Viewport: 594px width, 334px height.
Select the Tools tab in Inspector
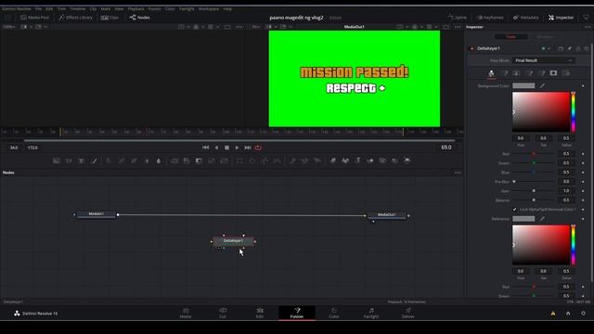[511, 37]
